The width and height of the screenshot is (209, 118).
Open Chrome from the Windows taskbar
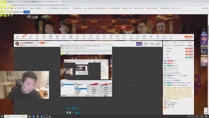50,116
